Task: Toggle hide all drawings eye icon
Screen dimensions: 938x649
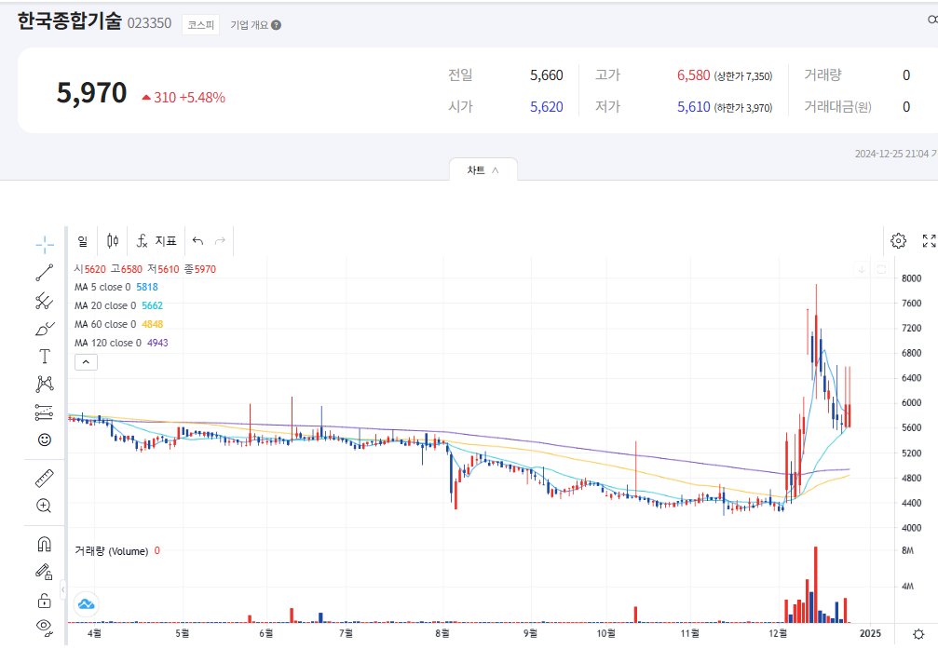Action: (45, 627)
